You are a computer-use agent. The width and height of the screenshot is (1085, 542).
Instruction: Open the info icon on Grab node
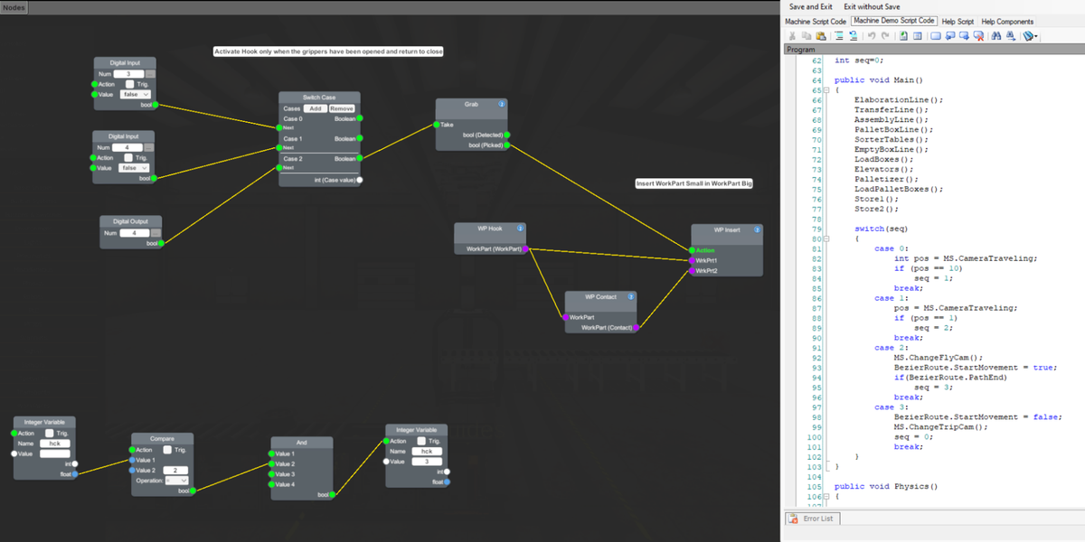point(501,105)
